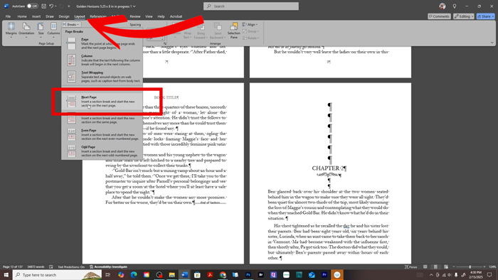Viewport: 498px width, 280px height.
Task: Open the Customize Quick Access Toolbar dropdown
Action: (x=69, y=6)
